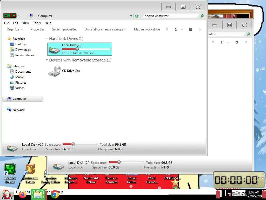Select Network in the navigation pane
The height and width of the screenshot is (200, 266).
pos(18,110)
